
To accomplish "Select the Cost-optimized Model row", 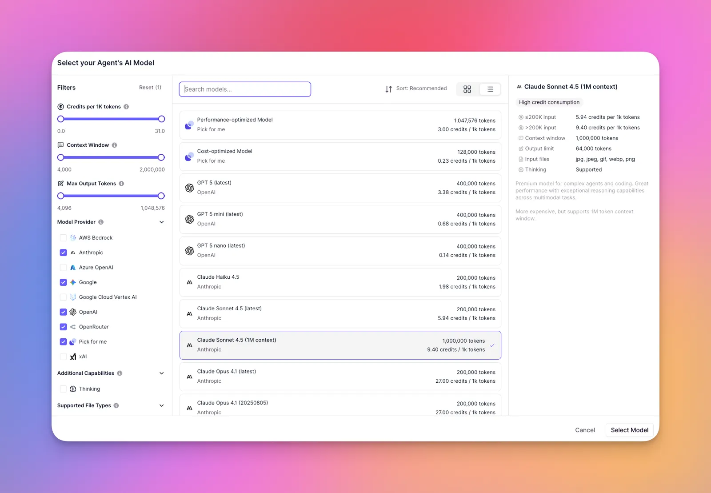I will pyautogui.click(x=340, y=156).
